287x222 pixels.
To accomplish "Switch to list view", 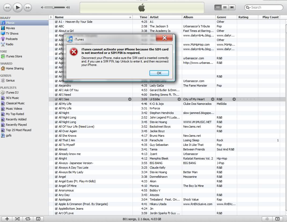I will click(x=218, y=7).
